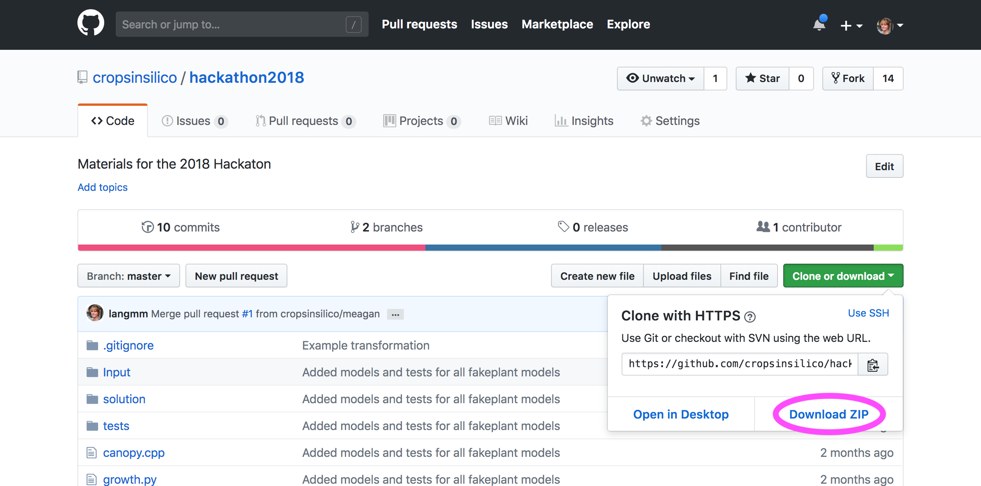Click the HTTPS help question icon
This screenshot has height=486, width=981.
tap(750, 317)
